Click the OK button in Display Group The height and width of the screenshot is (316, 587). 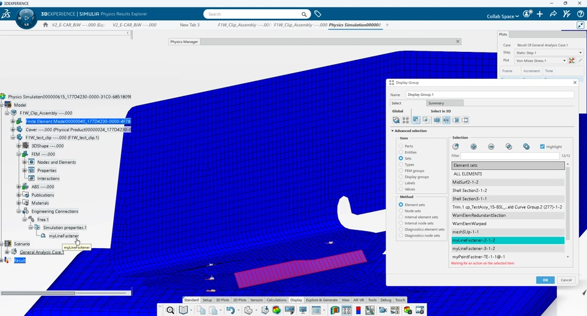click(545, 280)
